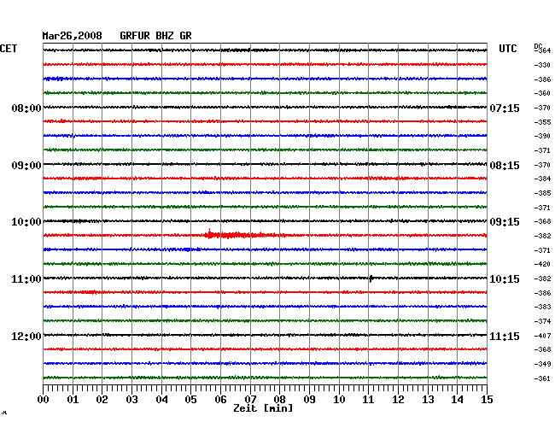Image resolution: width=555 pixels, height=422 pixels.
Task: Click the 08:15 UTC time label
Action: coord(505,166)
